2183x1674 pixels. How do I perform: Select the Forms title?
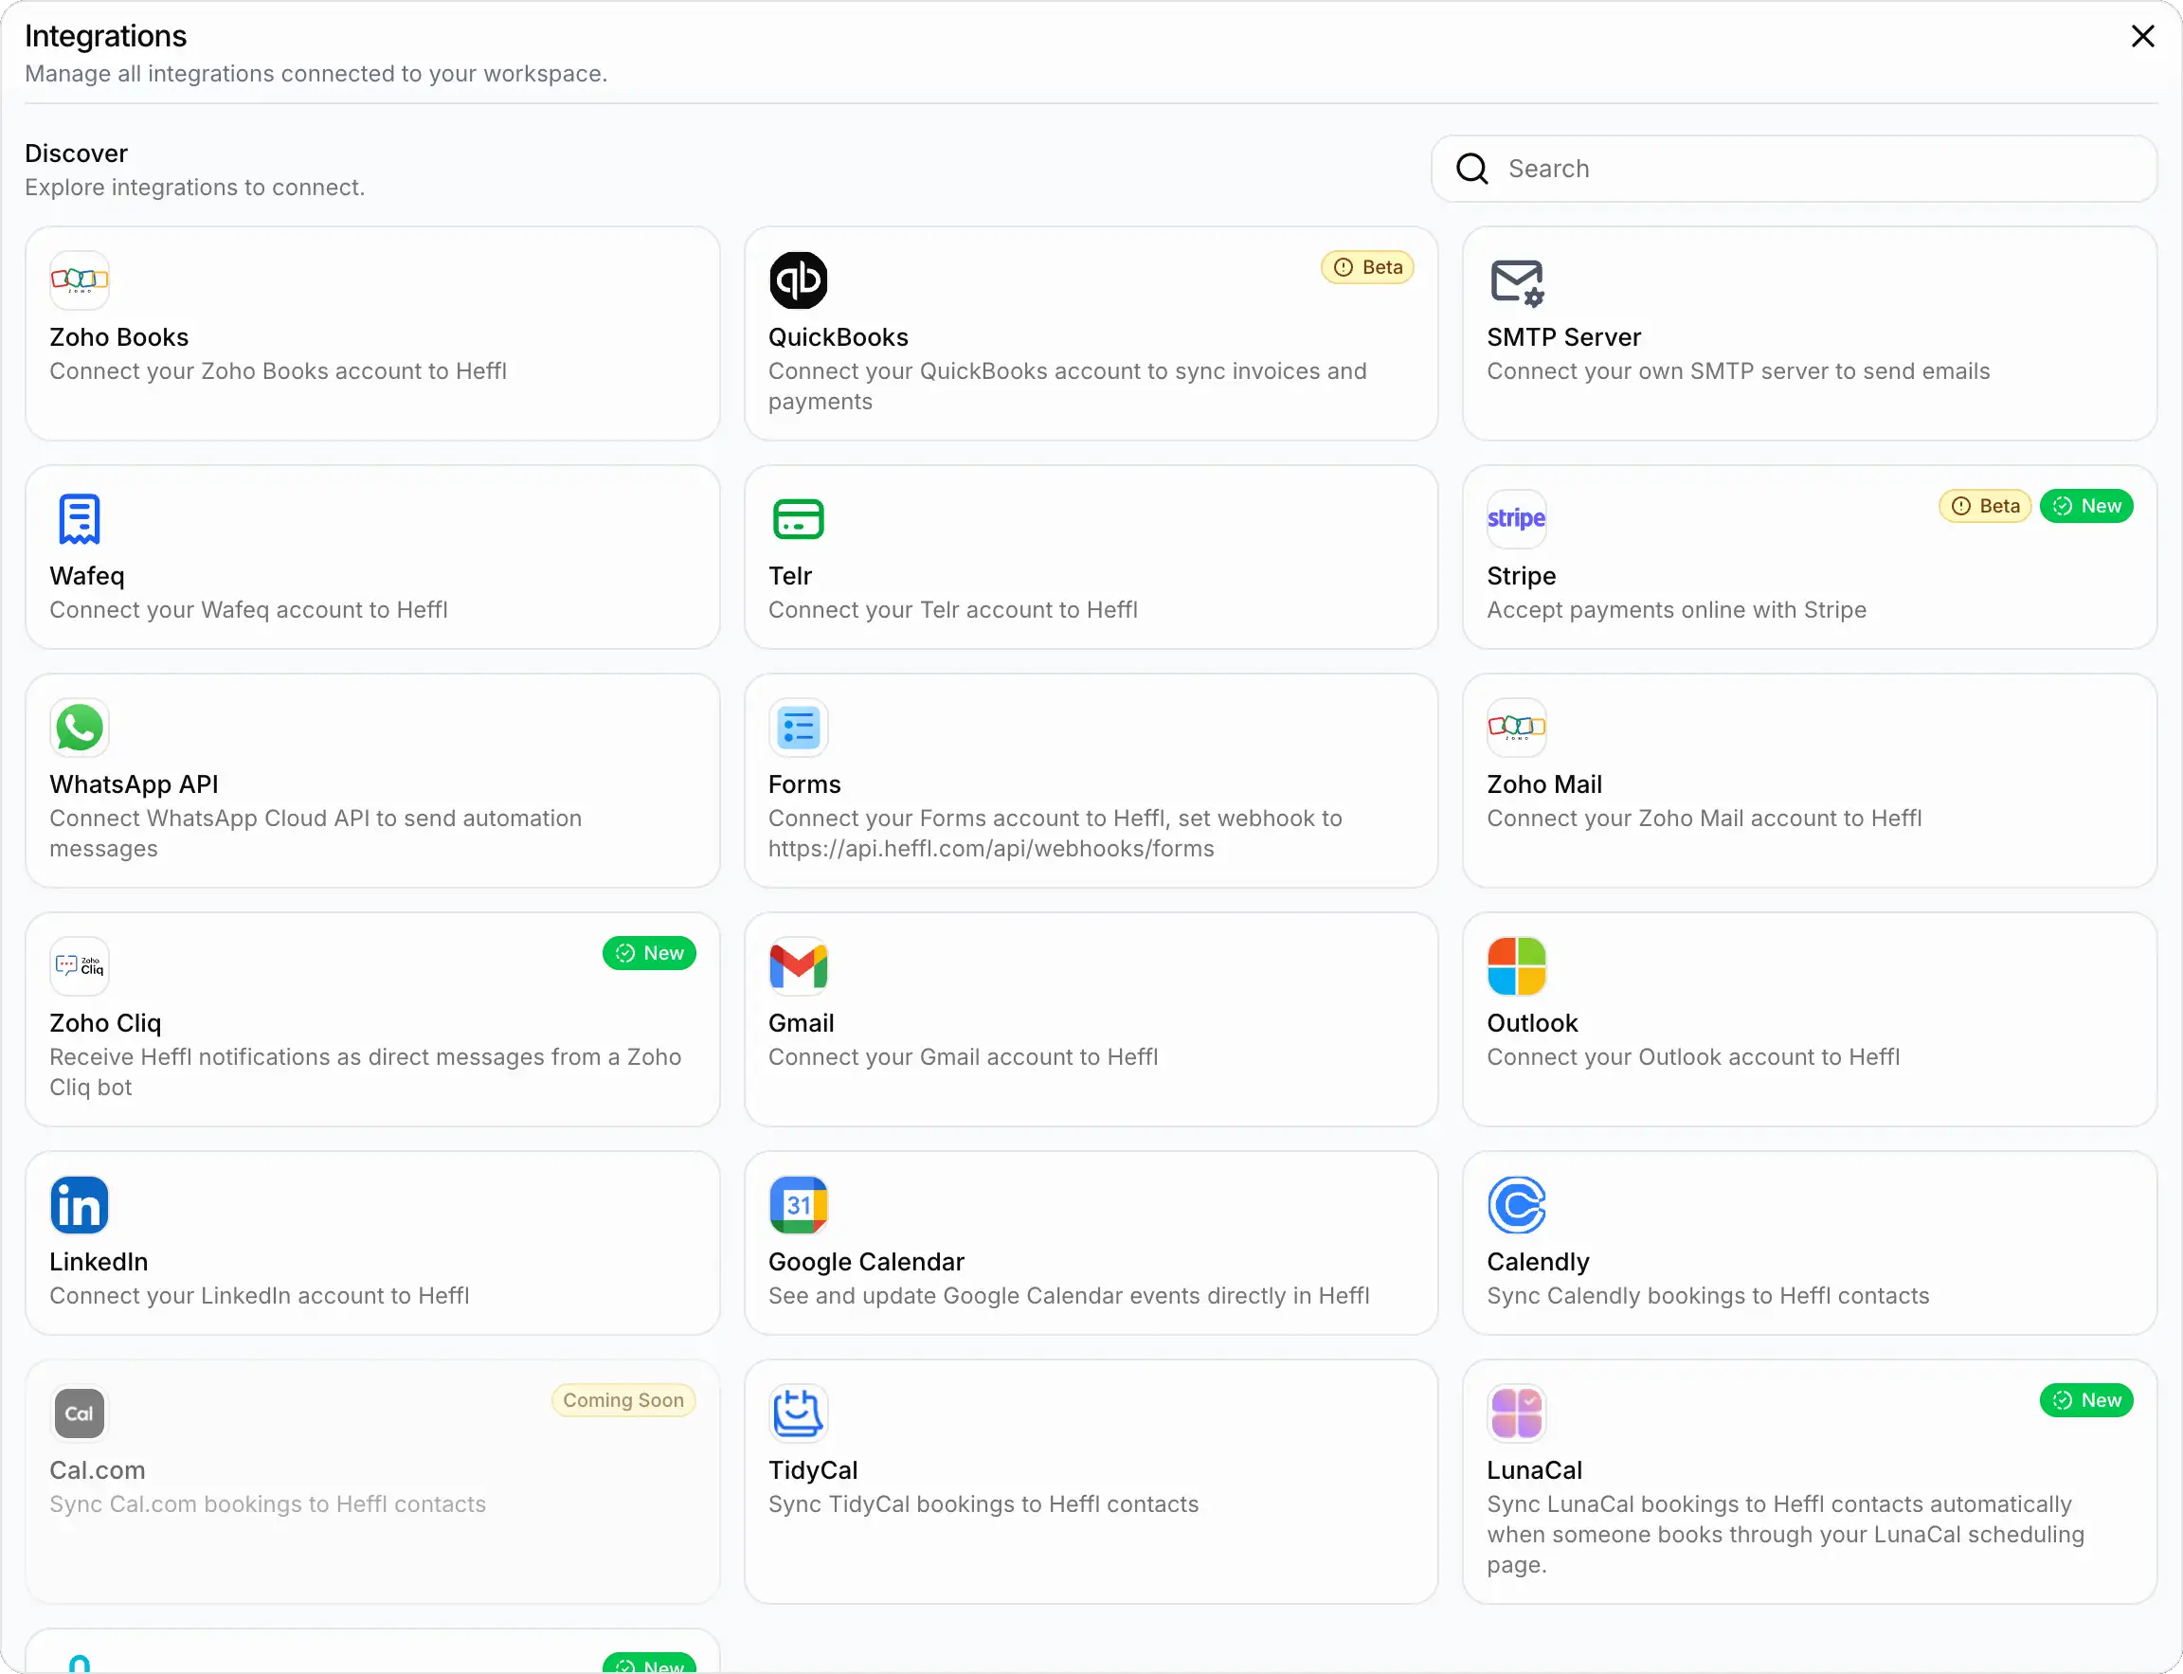(804, 785)
